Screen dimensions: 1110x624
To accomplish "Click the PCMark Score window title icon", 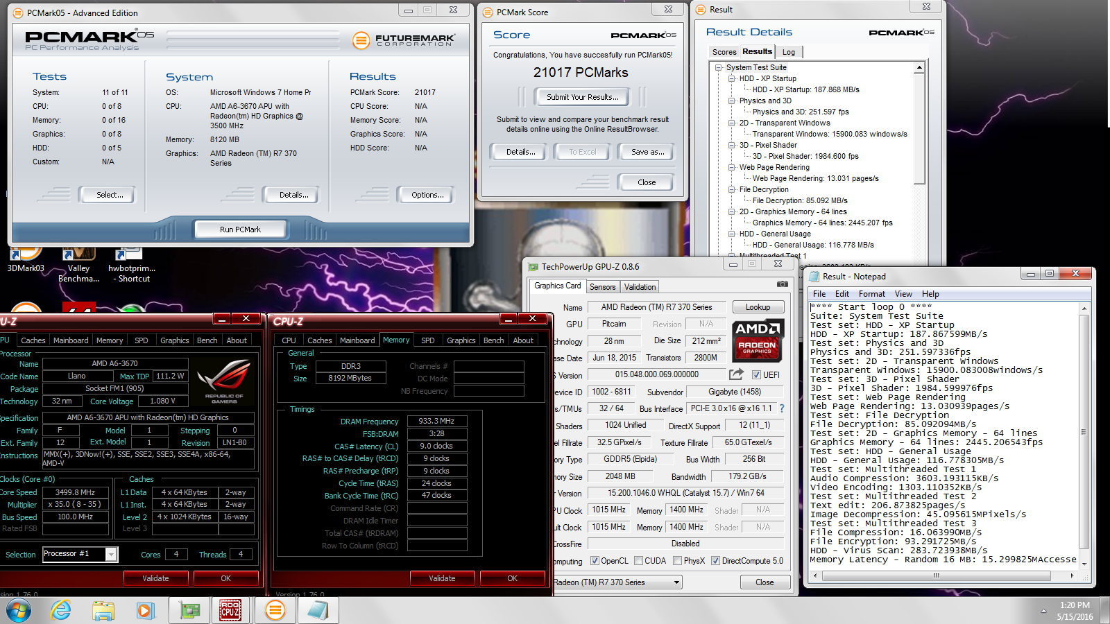I will pyautogui.click(x=488, y=12).
